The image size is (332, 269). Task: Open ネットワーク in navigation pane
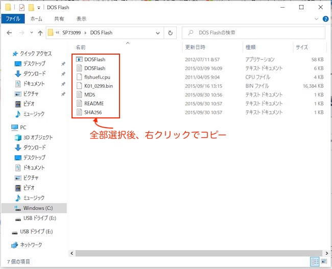click(x=31, y=245)
